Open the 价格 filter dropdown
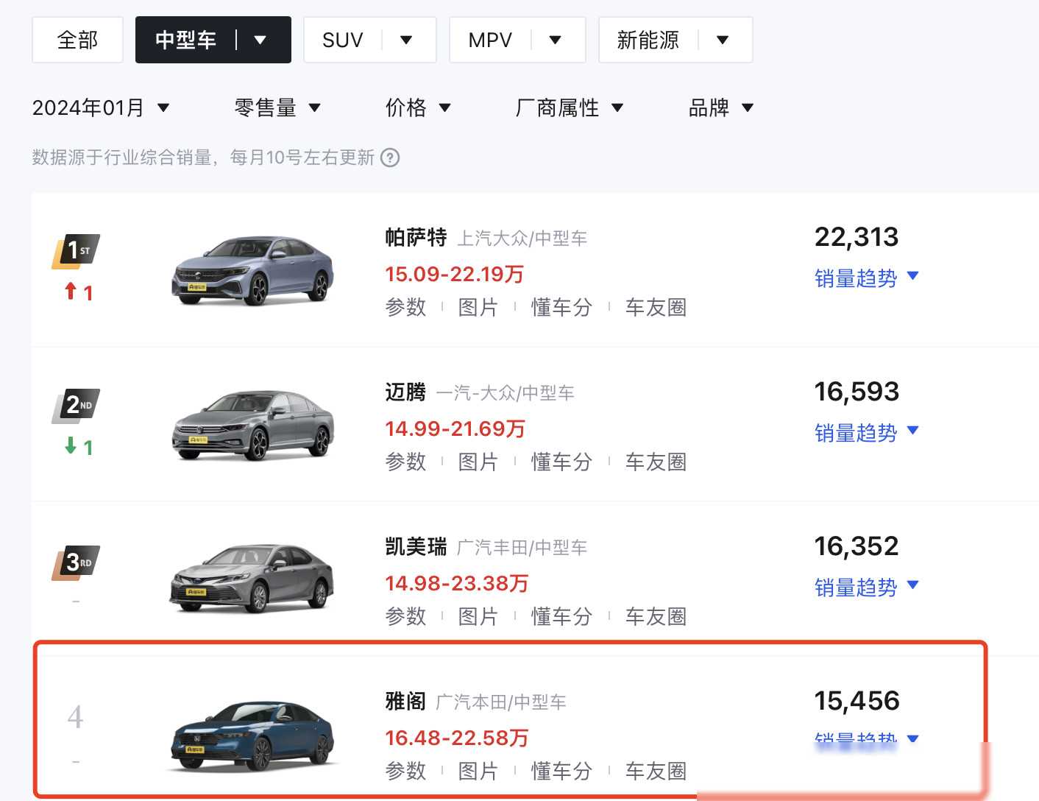The width and height of the screenshot is (1039, 801). (417, 108)
